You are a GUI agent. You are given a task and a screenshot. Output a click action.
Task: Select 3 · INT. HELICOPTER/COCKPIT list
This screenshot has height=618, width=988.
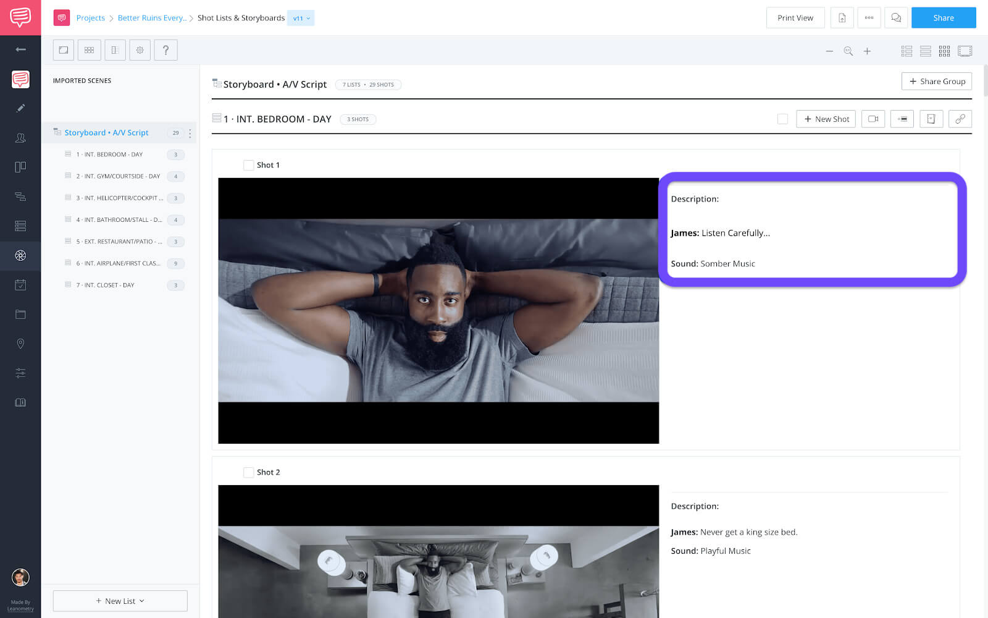pos(120,198)
